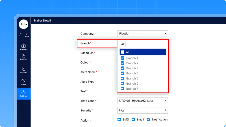Click the notification bell icon
The image size is (226, 127).
(27, 35)
